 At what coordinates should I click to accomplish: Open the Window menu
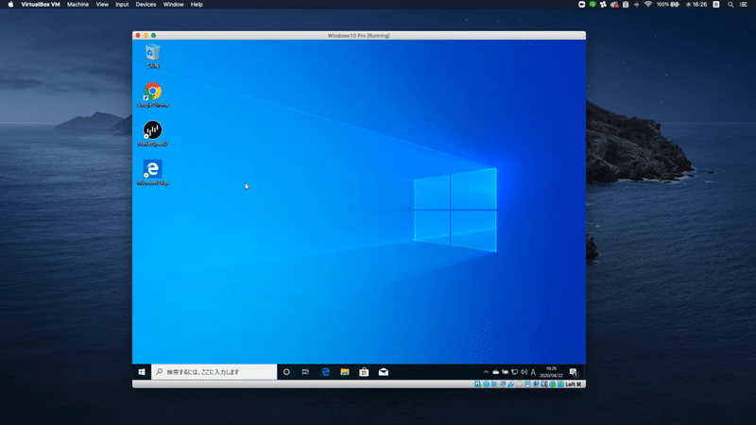pyautogui.click(x=173, y=5)
